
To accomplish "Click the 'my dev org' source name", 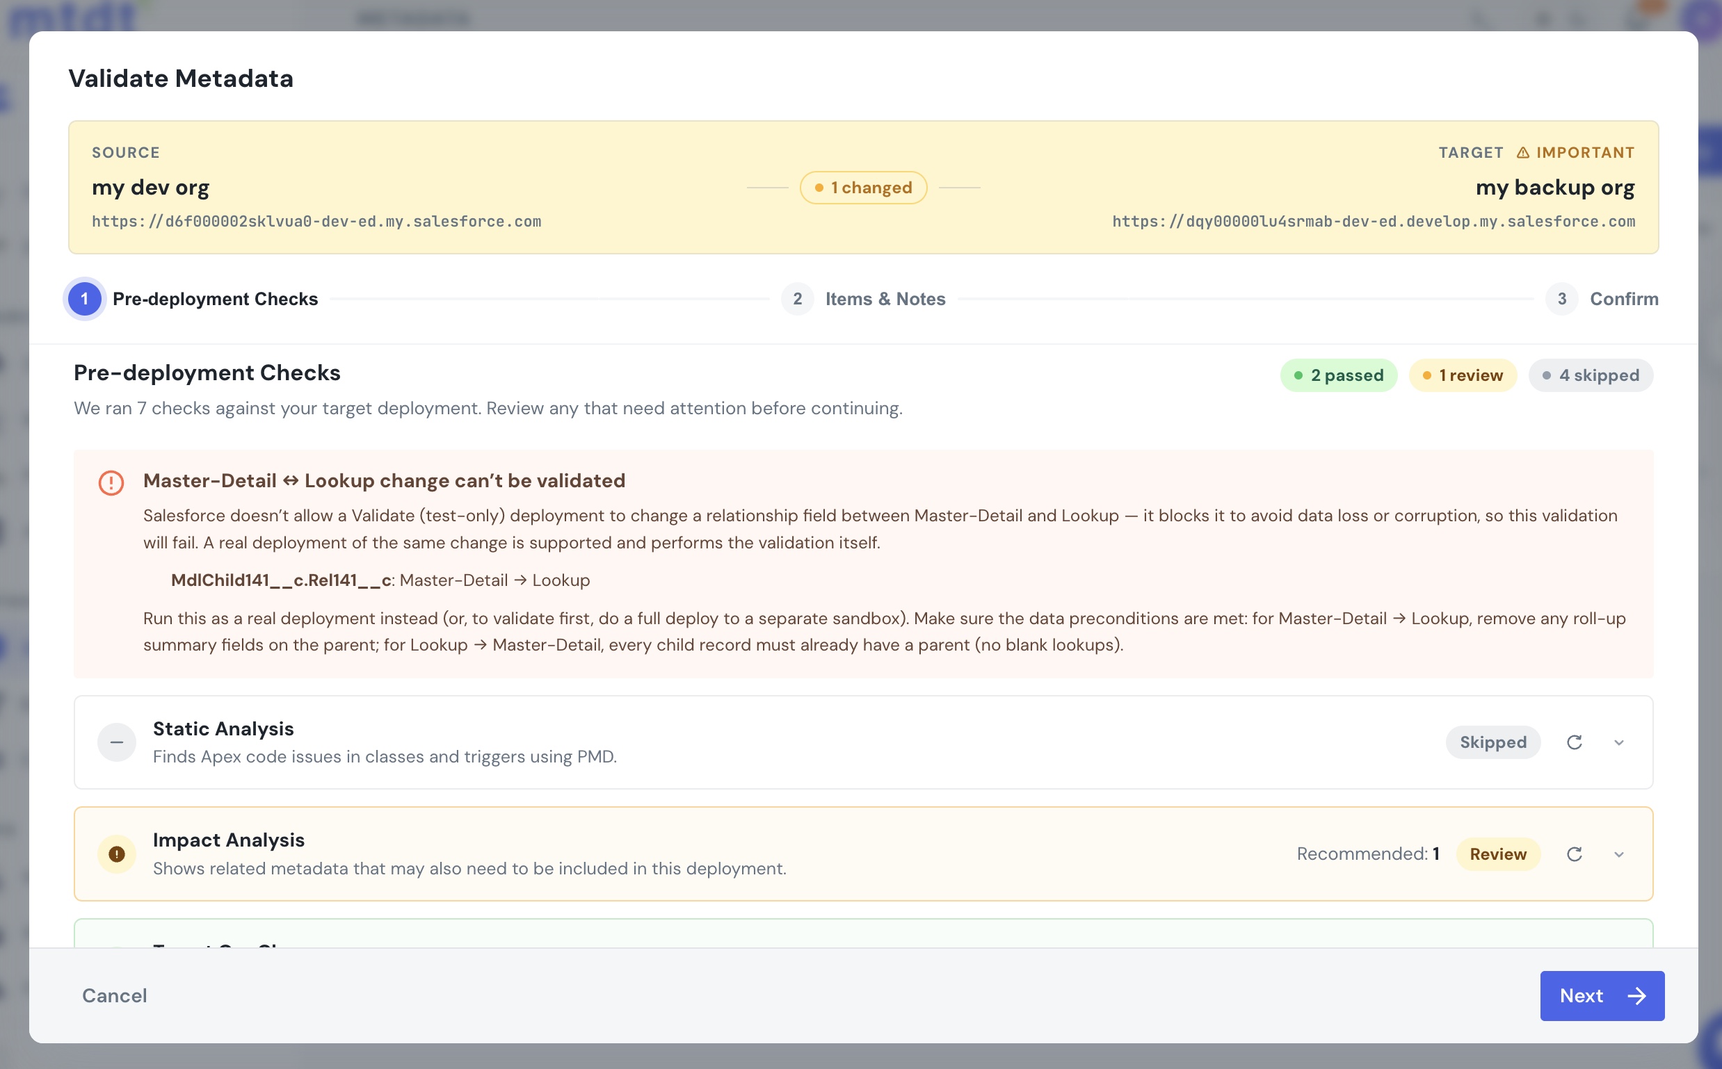I will (x=151, y=188).
